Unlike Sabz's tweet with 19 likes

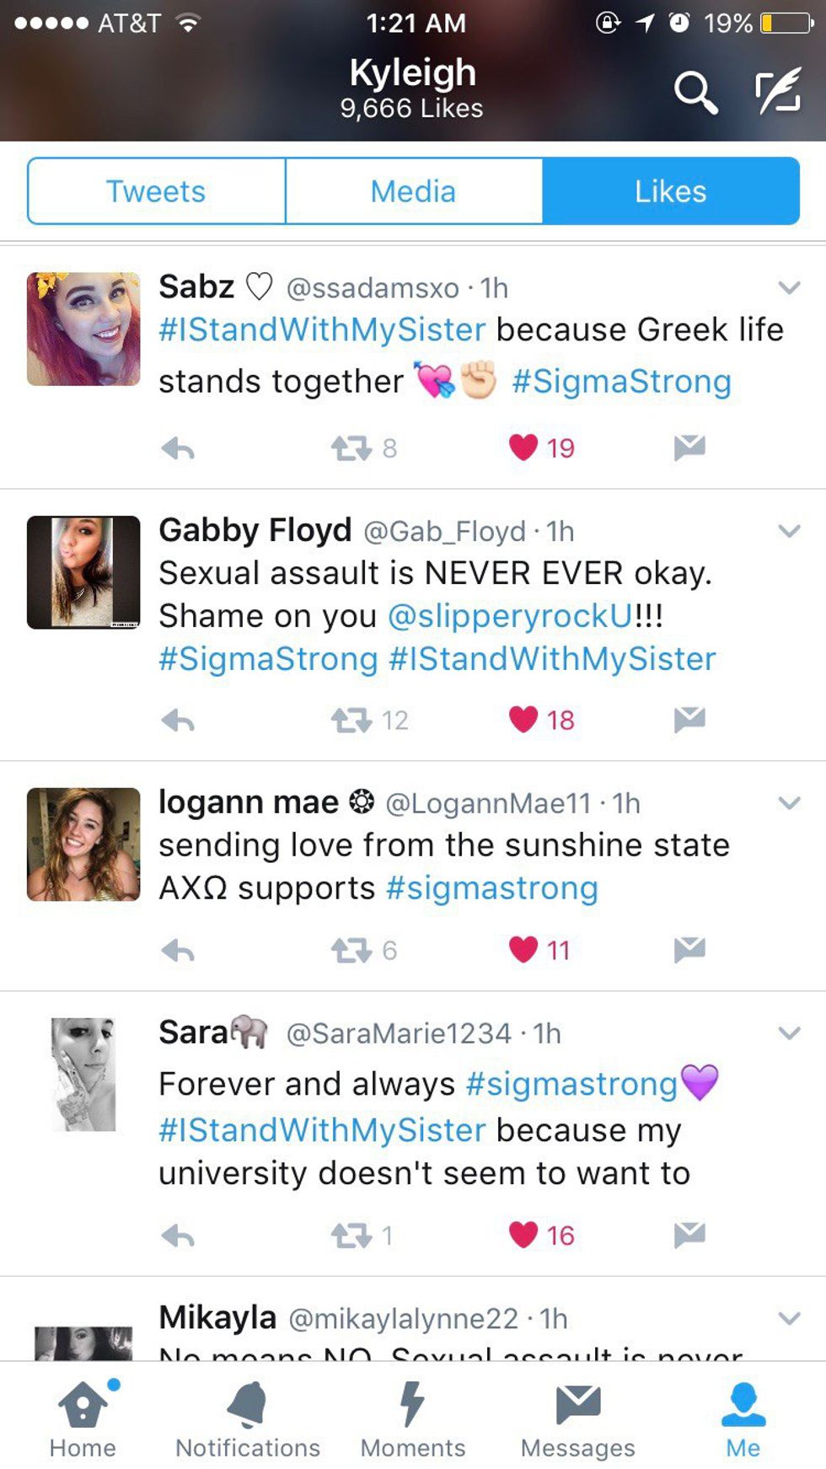click(x=523, y=448)
